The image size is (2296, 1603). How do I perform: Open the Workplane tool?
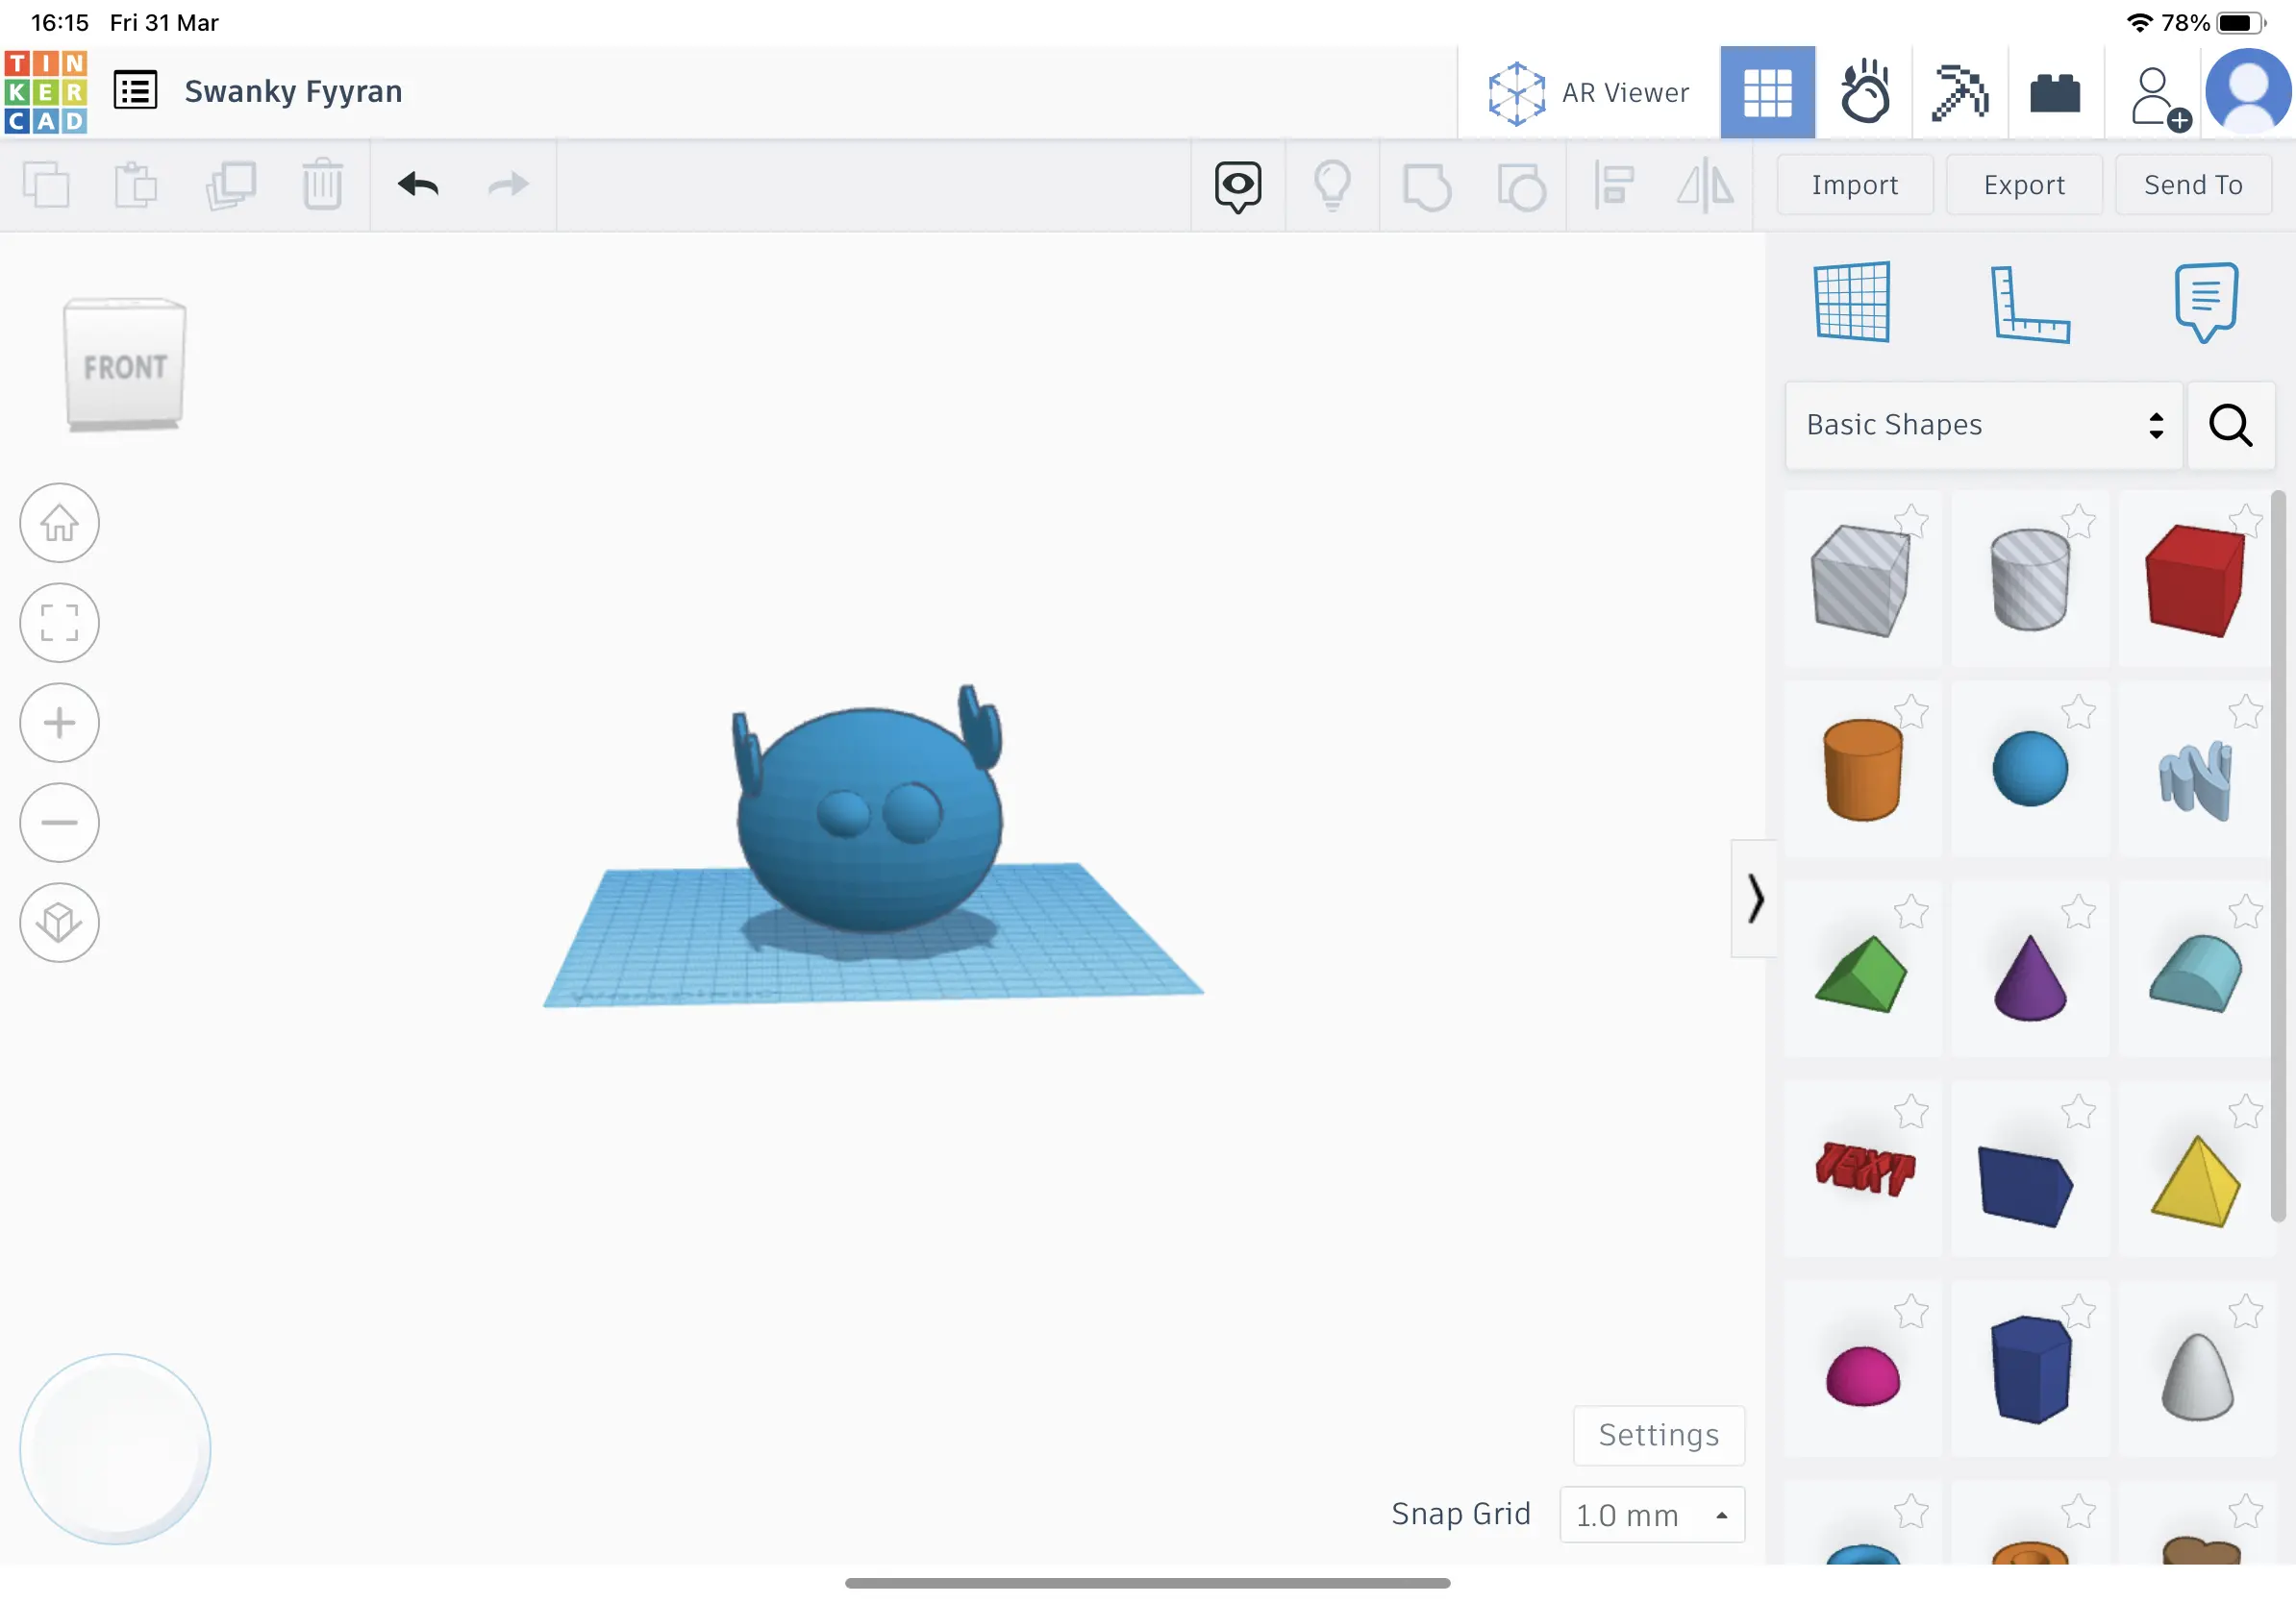click(1852, 302)
